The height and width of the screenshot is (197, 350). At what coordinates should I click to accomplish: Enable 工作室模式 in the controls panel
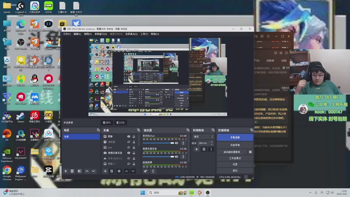pyautogui.click(x=235, y=158)
